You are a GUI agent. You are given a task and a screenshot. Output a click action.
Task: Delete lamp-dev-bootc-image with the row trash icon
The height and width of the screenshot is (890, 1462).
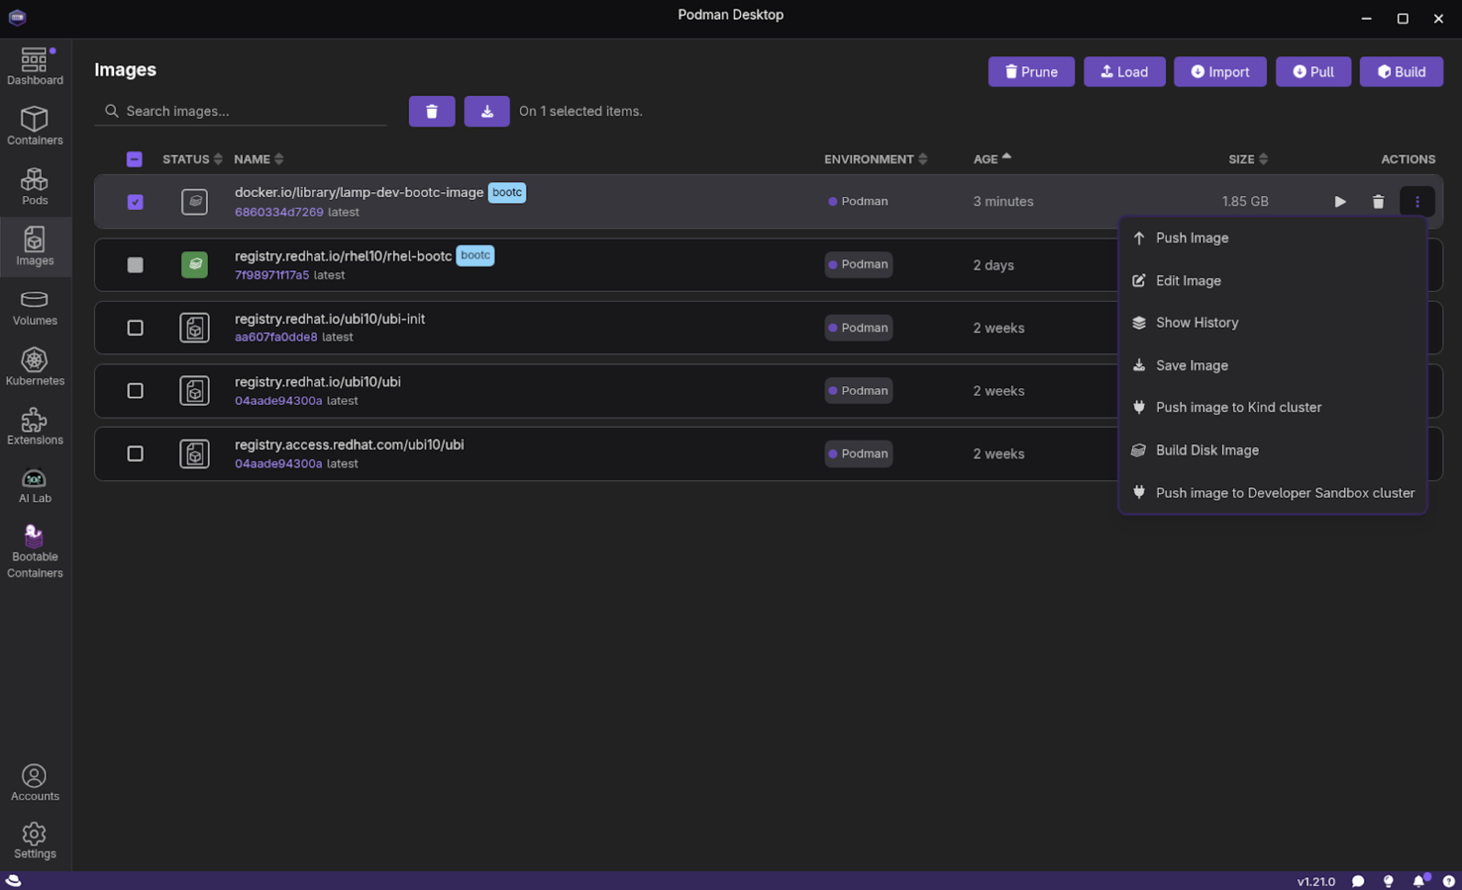pyautogui.click(x=1378, y=202)
